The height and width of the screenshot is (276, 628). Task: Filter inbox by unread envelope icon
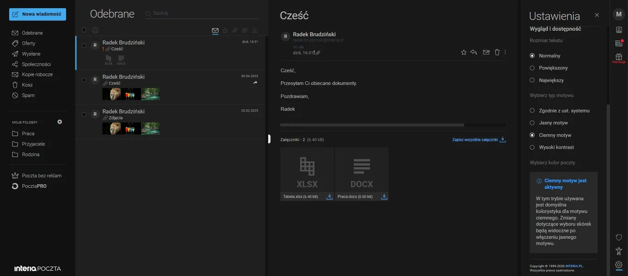click(x=215, y=31)
